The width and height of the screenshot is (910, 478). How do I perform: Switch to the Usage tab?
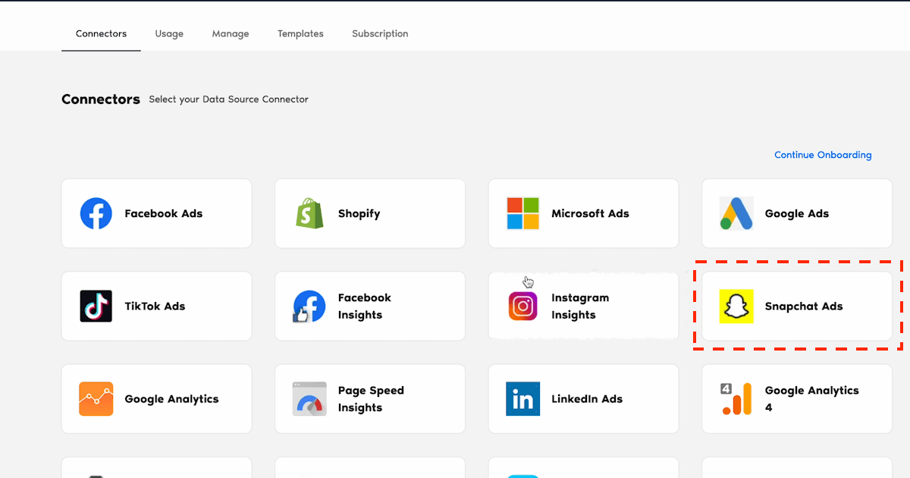169,34
